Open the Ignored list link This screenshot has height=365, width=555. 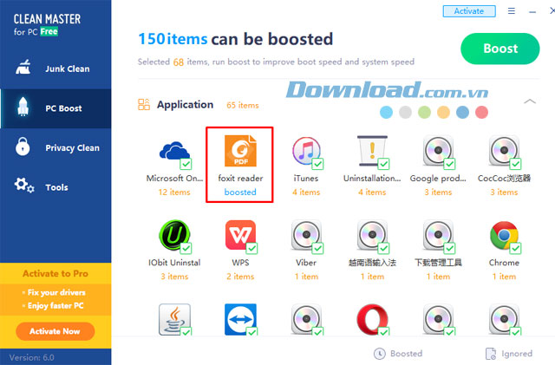(509, 354)
